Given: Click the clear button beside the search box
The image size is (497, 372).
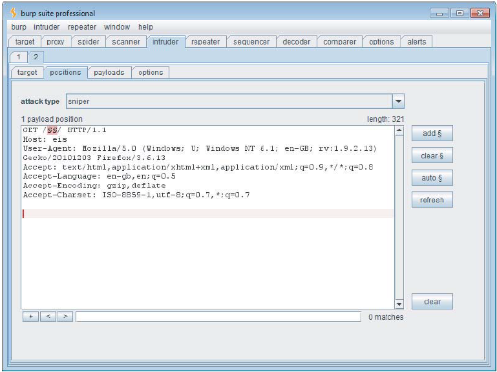Looking at the screenshot, I should (x=432, y=302).
